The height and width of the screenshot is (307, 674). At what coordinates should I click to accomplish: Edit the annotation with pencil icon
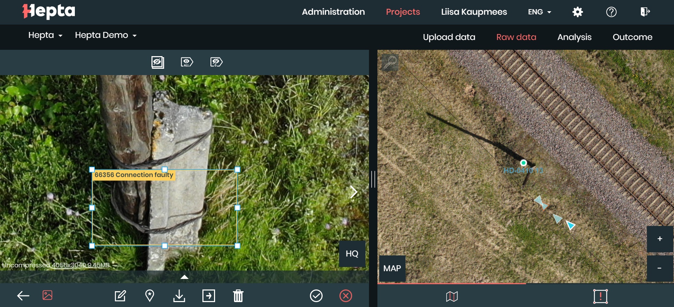point(120,296)
